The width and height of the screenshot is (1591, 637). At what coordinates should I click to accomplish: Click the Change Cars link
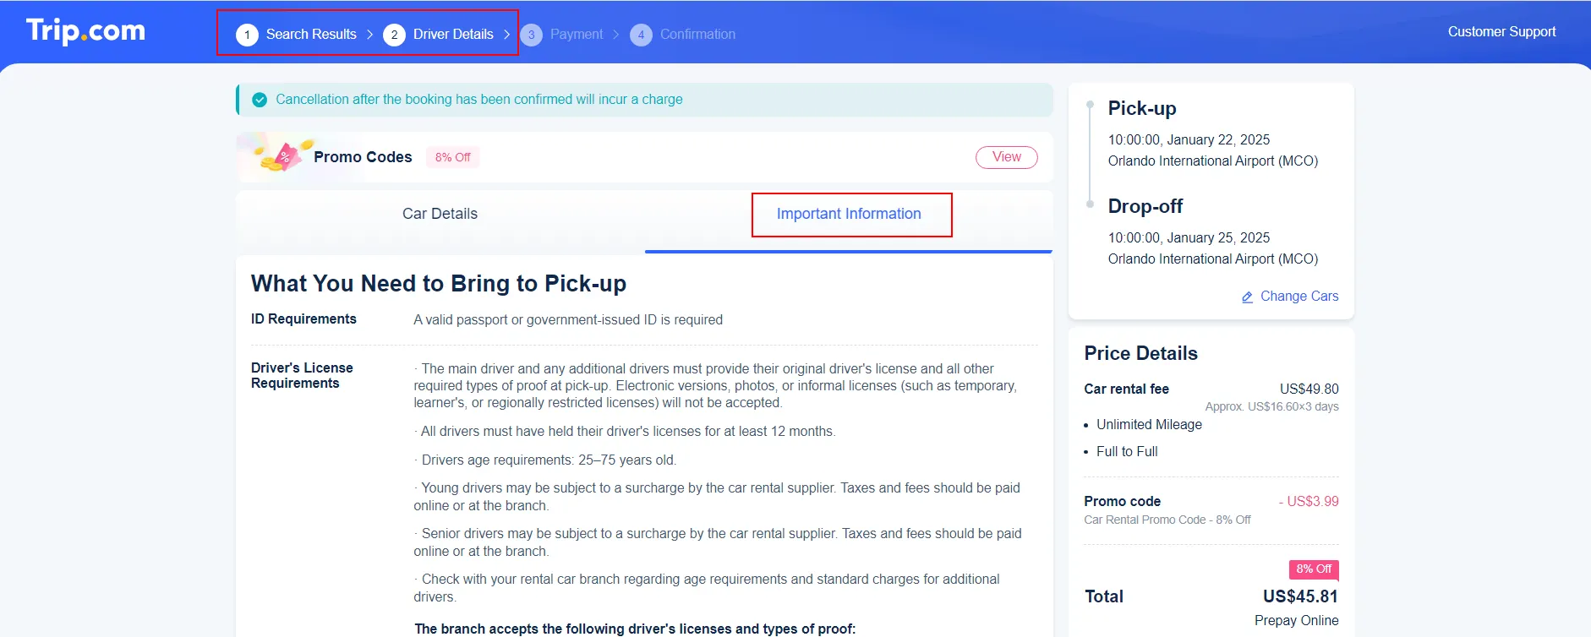[1298, 297]
